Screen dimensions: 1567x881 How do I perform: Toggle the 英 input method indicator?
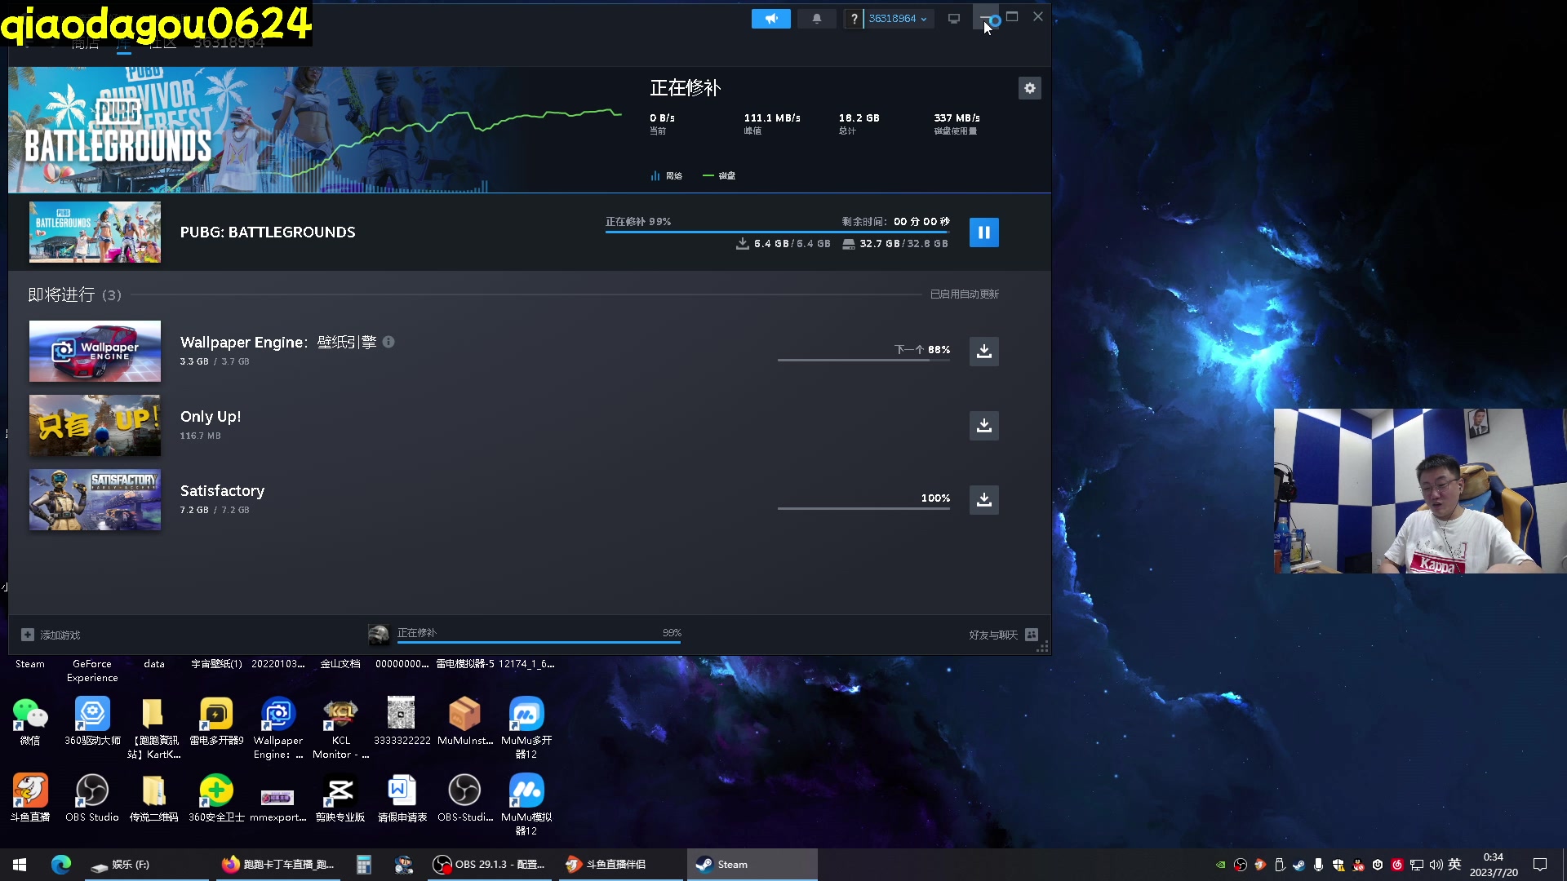[x=1454, y=865]
